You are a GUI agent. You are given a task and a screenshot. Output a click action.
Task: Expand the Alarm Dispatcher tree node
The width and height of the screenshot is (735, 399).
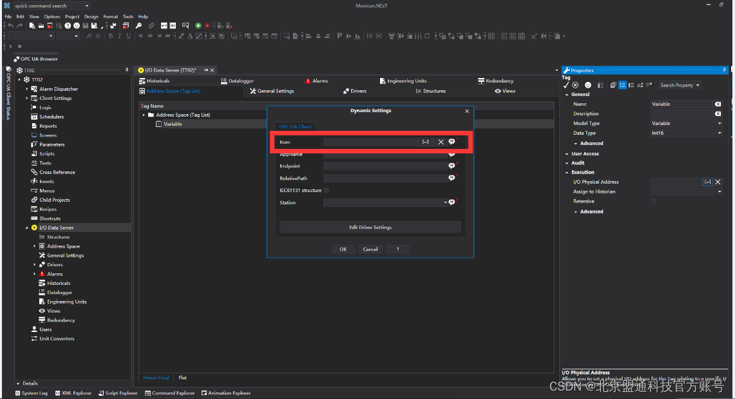(x=26, y=89)
